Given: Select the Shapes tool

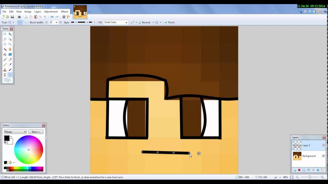Looking at the screenshot, I should [x=7, y=80].
